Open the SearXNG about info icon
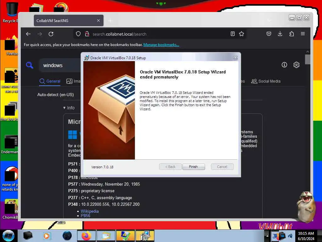 tap(284, 65)
